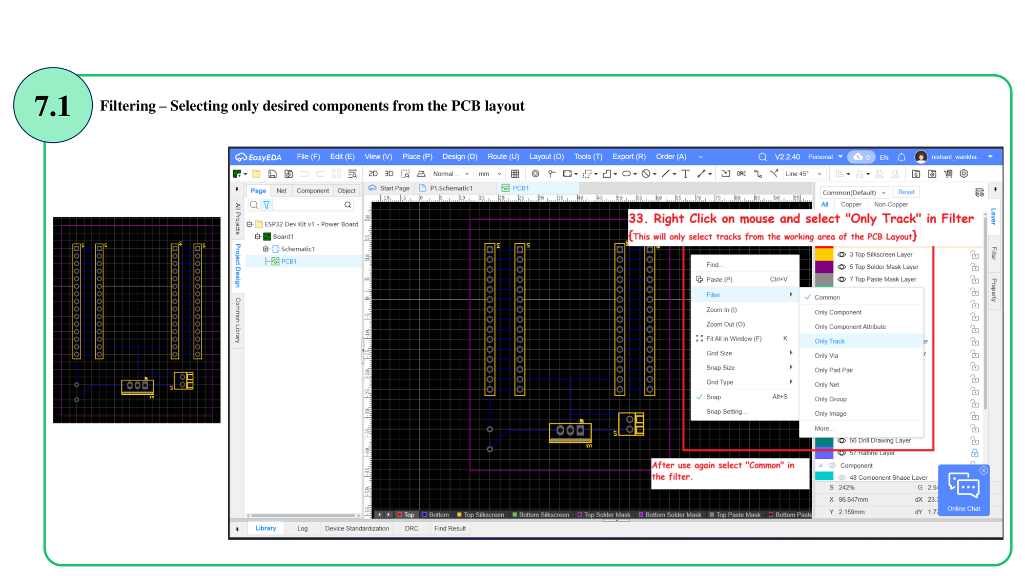
Task: Toggle lock for 3 Top Silkscreen Layer
Action: click(974, 254)
